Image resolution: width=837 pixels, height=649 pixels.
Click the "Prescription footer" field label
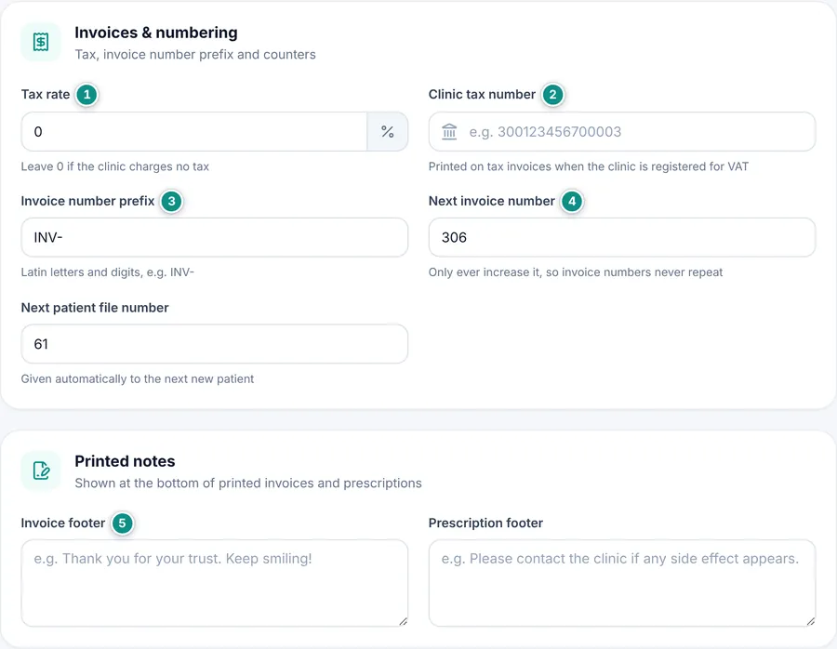pyautogui.click(x=485, y=523)
